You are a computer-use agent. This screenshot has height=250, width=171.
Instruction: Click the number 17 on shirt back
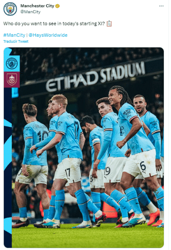click(x=77, y=130)
